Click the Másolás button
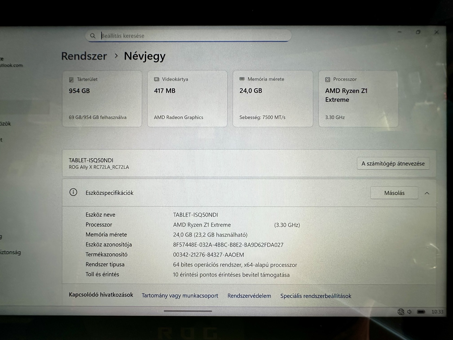The image size is (453, 340). [394, 193]
